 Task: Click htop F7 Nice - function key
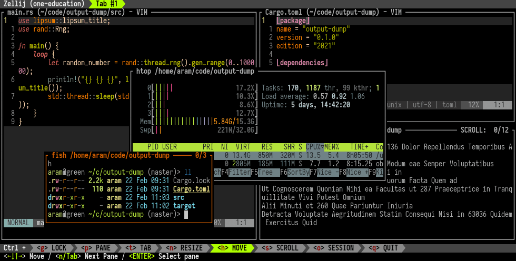324,172
